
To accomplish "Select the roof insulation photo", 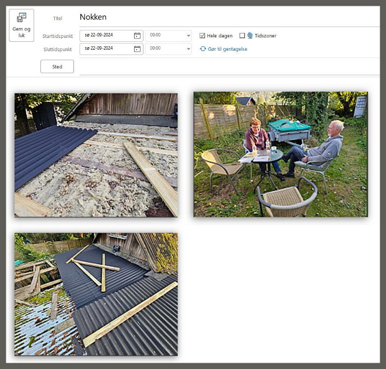I will [x=96, y=155].
